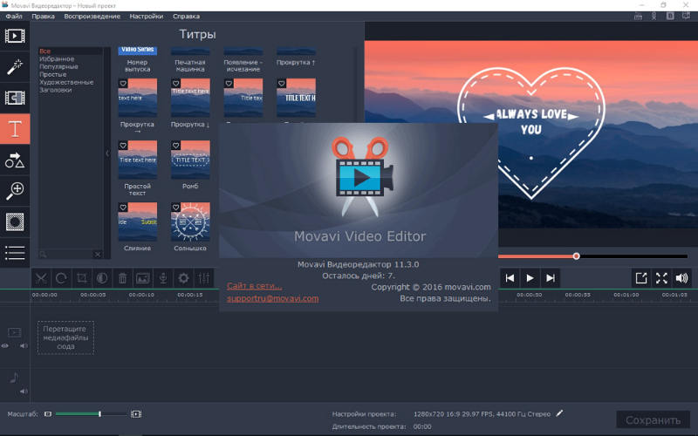Viewport: 698px width, 436px height.
Task: Click the Масштаб timeline zoom slider
Action: [91, 414]
